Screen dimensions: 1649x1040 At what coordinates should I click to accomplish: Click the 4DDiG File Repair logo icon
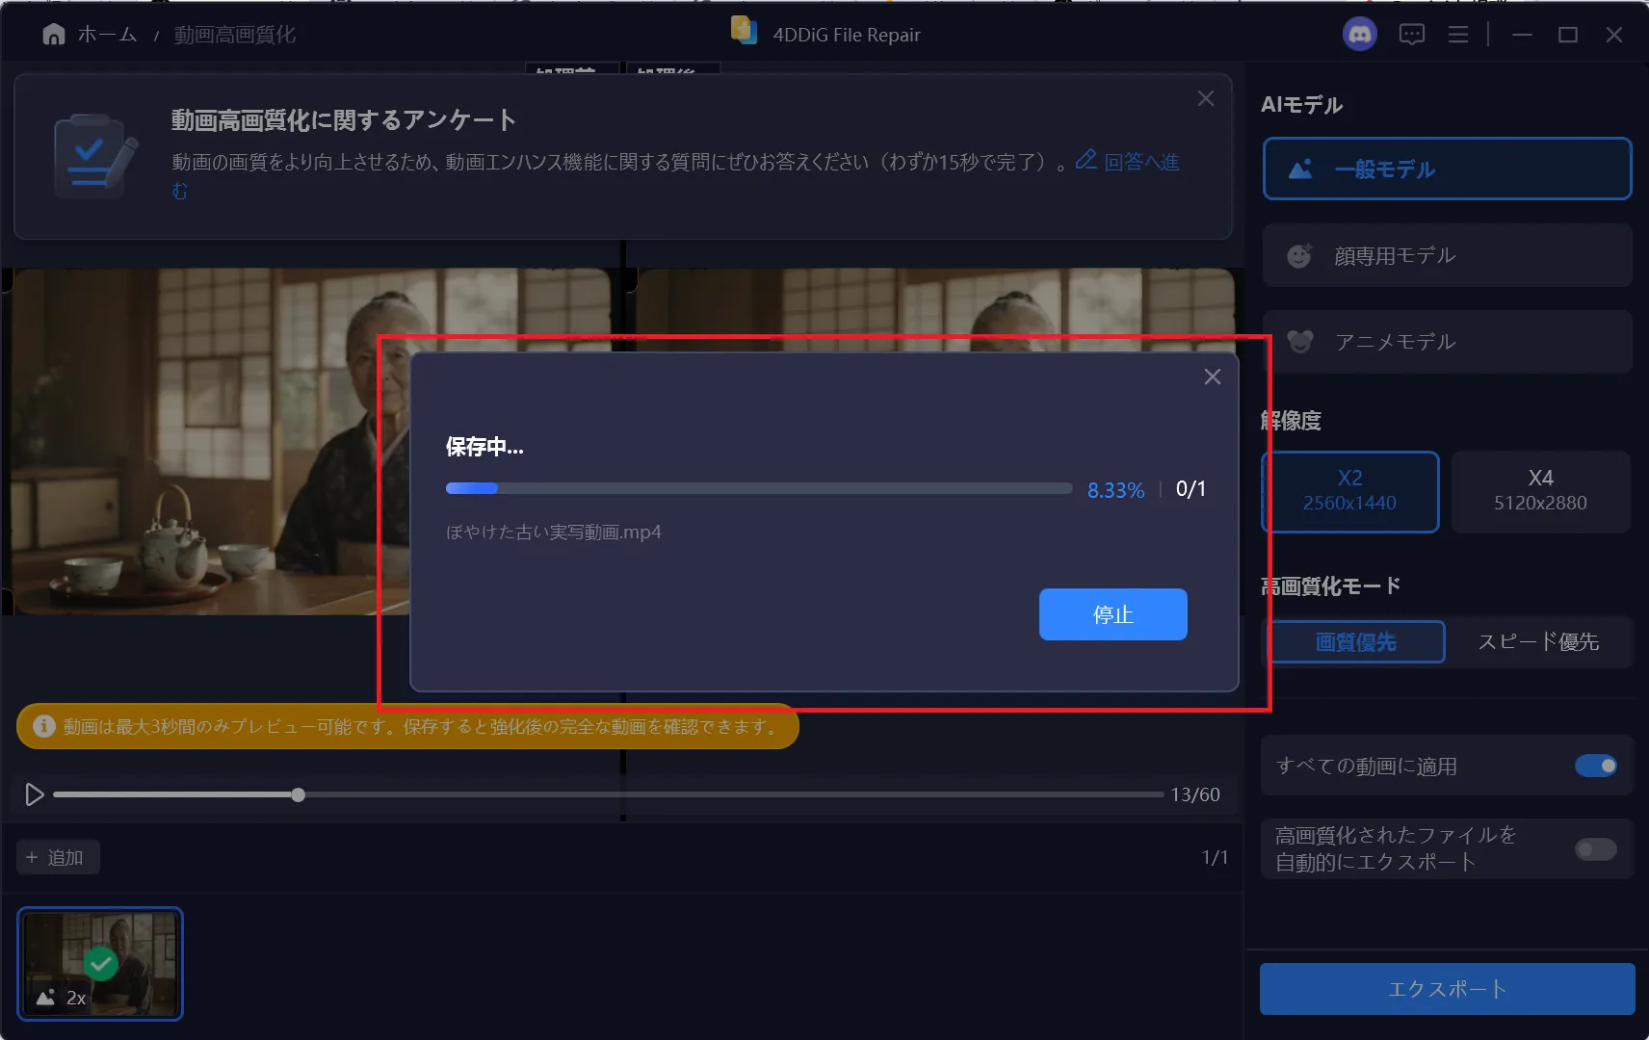pyautogui.click(x=744, y=30)
